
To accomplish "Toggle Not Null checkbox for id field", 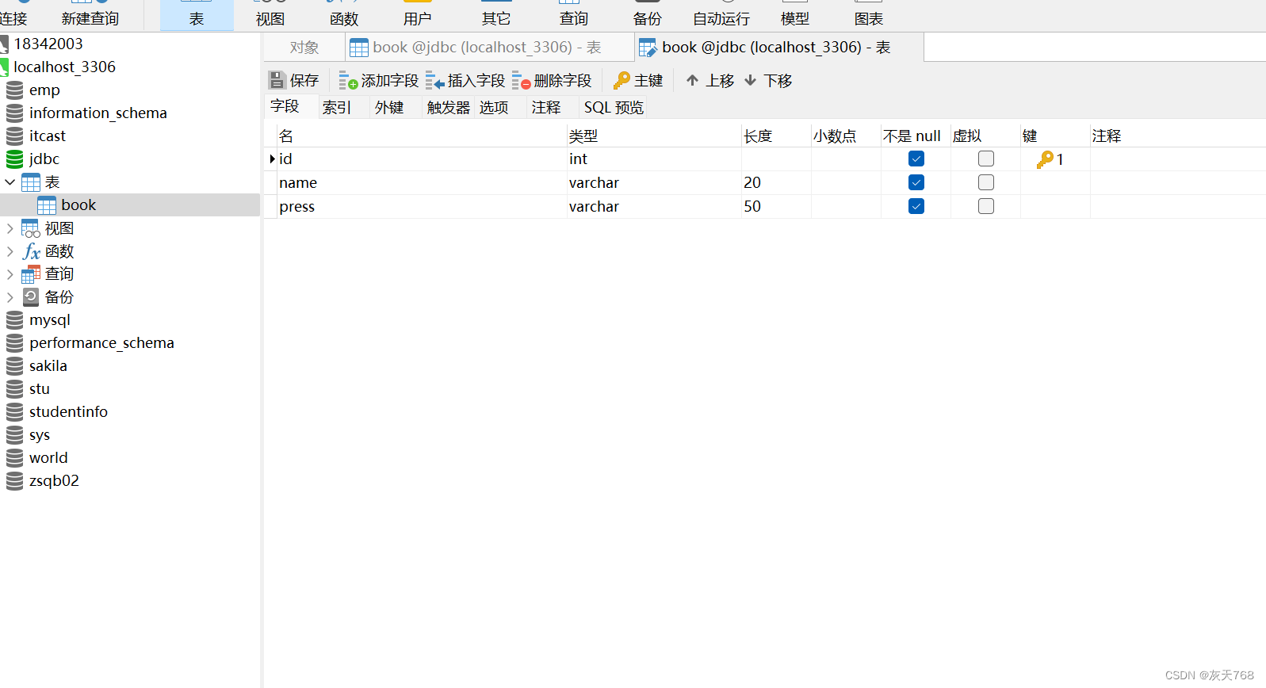I will (916, 159).
